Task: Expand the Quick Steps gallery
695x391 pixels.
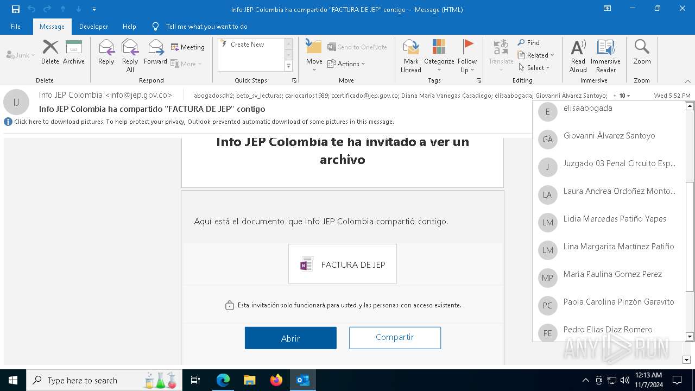Action: click(x=289, y=66)
